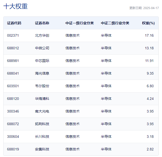
Task: Select the name 安集科技
Action: (x=42, y=149)
